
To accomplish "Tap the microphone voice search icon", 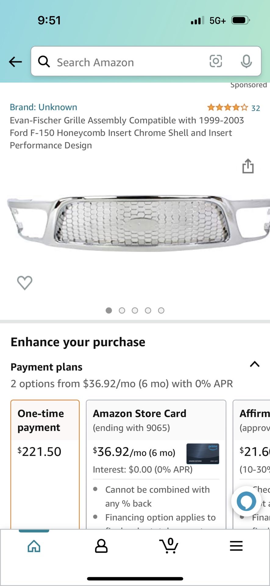I will coord(246,62).
